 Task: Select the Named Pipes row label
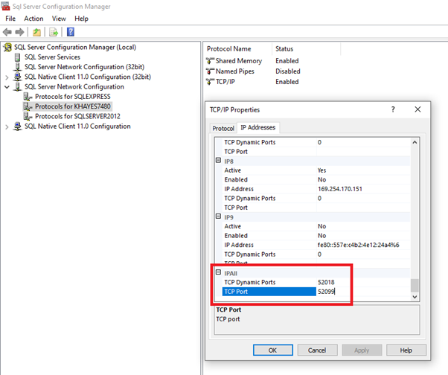(x=235, y=71)
